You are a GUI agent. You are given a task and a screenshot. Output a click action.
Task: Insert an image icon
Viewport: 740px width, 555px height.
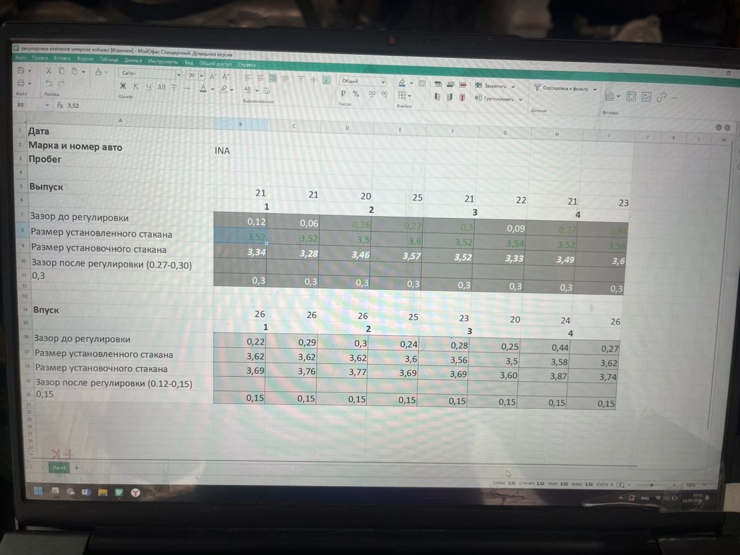pos(646,97)
